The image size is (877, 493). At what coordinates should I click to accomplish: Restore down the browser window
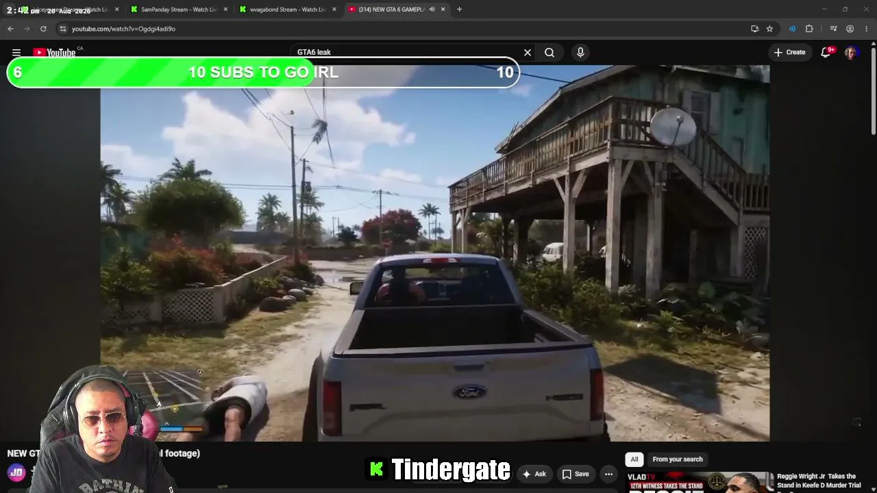(845, 10)
